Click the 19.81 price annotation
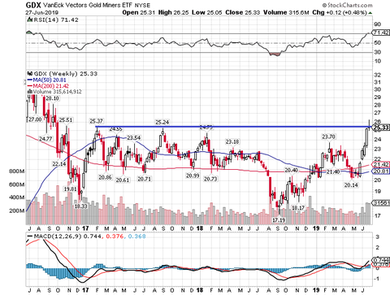Screen dimensions: 390x295 click(x=70, y=189)
